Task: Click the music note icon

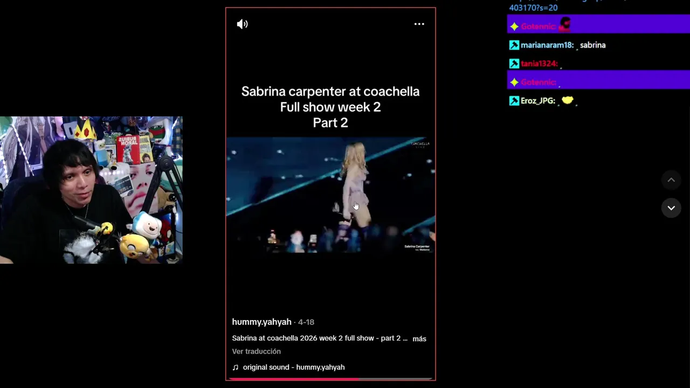Action: [235, 367]
